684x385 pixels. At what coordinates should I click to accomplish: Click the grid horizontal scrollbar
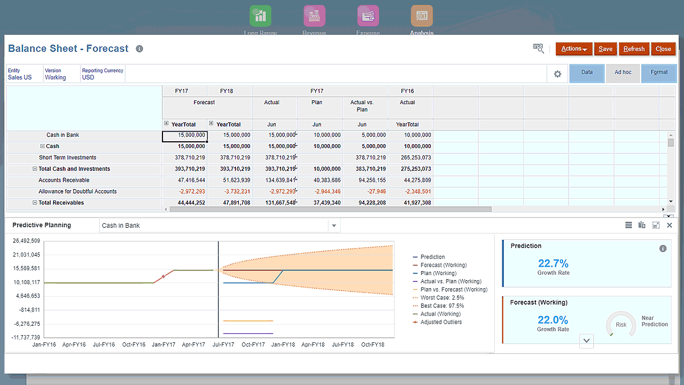click(x=331, y=210)
